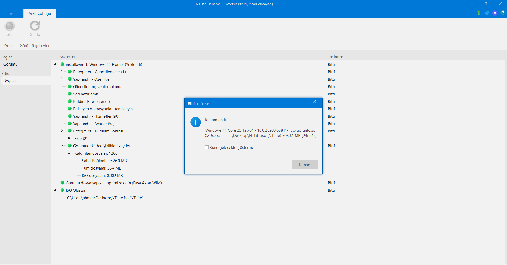This screenshot has width=507, height=265.
Task: Click green dot beside Bekleyen operasyonları temizleyin
Action: (70, 109)
